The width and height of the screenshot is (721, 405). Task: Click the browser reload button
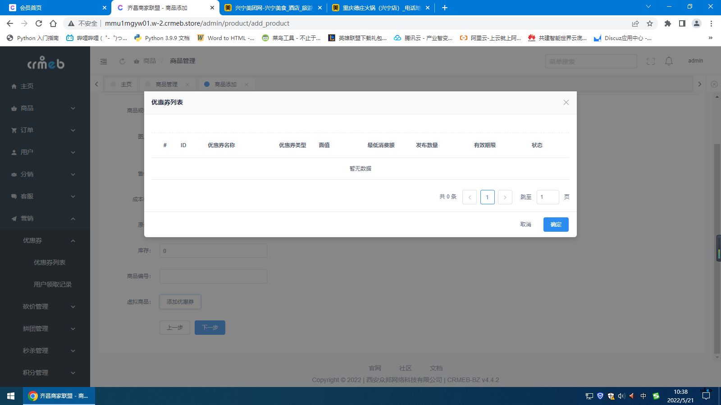coord(39,23)
